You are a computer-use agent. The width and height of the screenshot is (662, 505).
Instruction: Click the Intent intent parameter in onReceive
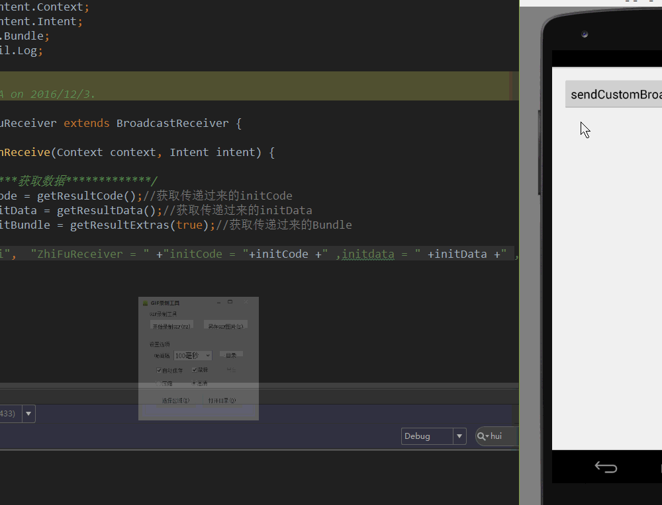[x=212, y=153]
